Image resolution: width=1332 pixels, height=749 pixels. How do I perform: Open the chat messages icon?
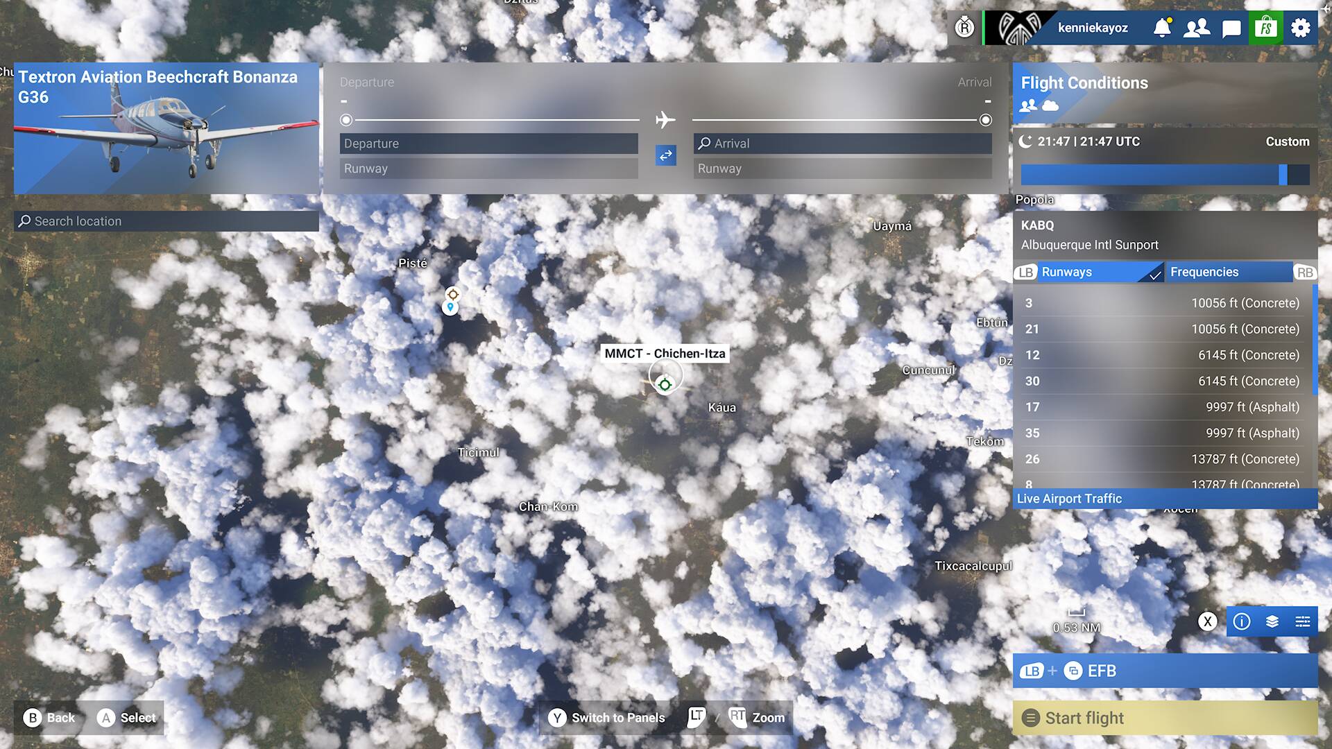point(1231,28)
